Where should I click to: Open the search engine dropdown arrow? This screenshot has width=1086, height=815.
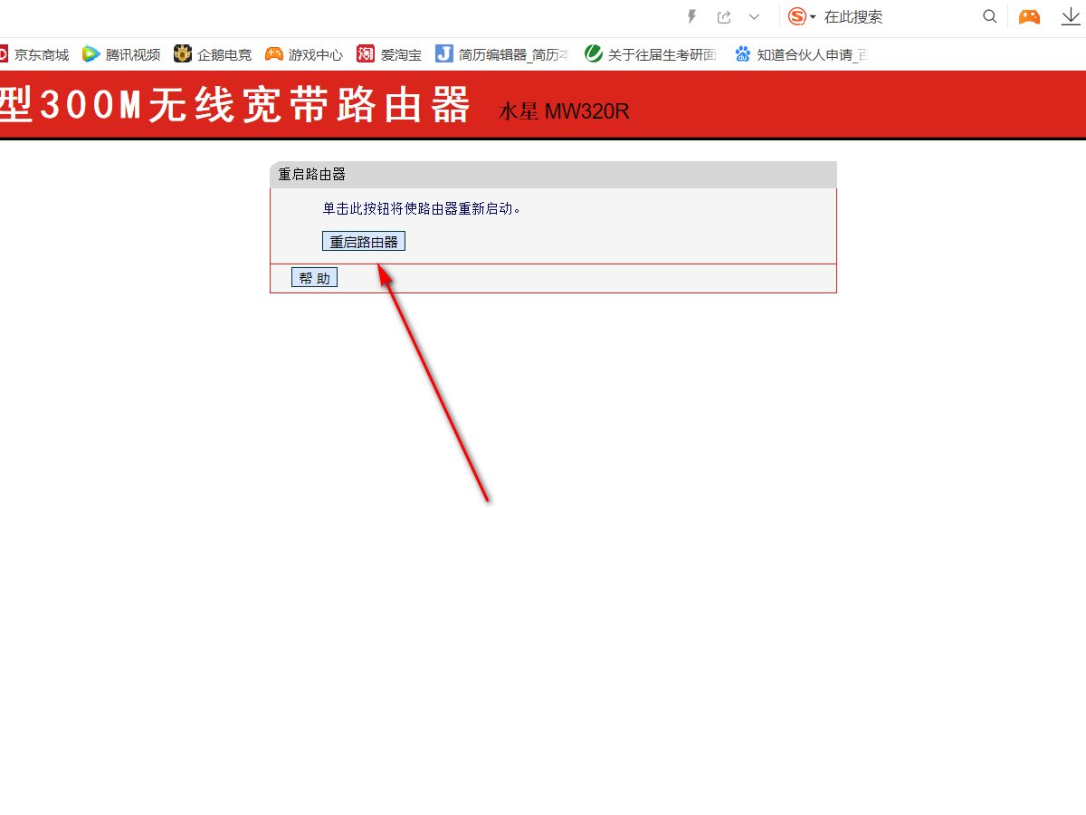(x=812, y=16)
